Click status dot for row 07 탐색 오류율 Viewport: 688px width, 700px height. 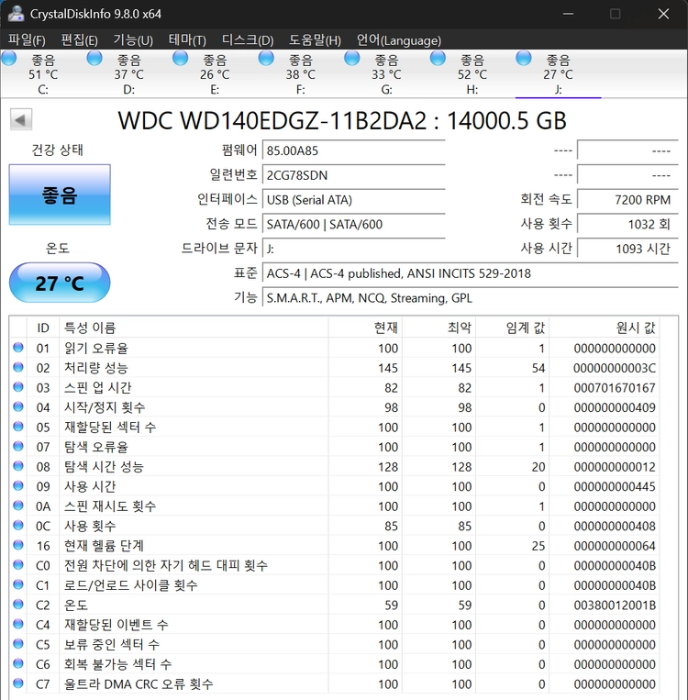point(18,446)
